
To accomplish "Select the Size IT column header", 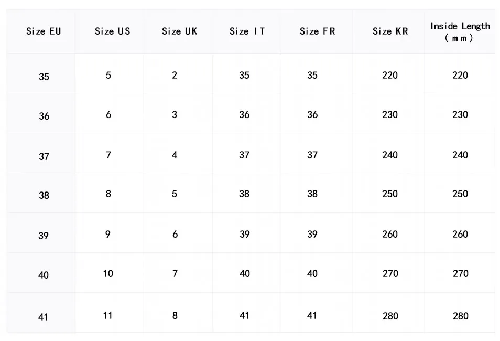I will pos(247,31).
